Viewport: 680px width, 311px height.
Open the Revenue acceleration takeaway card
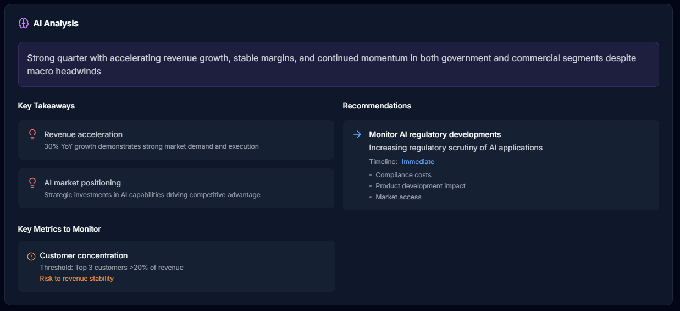tap(176, 140)
